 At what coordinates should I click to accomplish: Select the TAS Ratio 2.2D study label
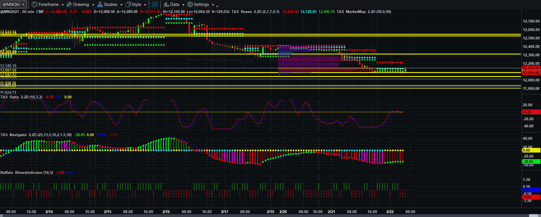[21, 97]
